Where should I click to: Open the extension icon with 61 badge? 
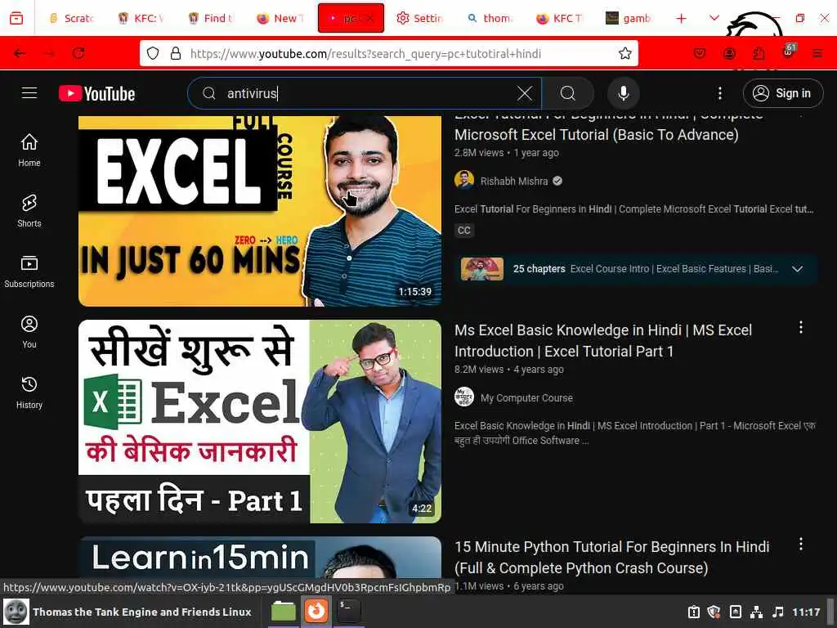pyautogui.click(x=789, y=52)
